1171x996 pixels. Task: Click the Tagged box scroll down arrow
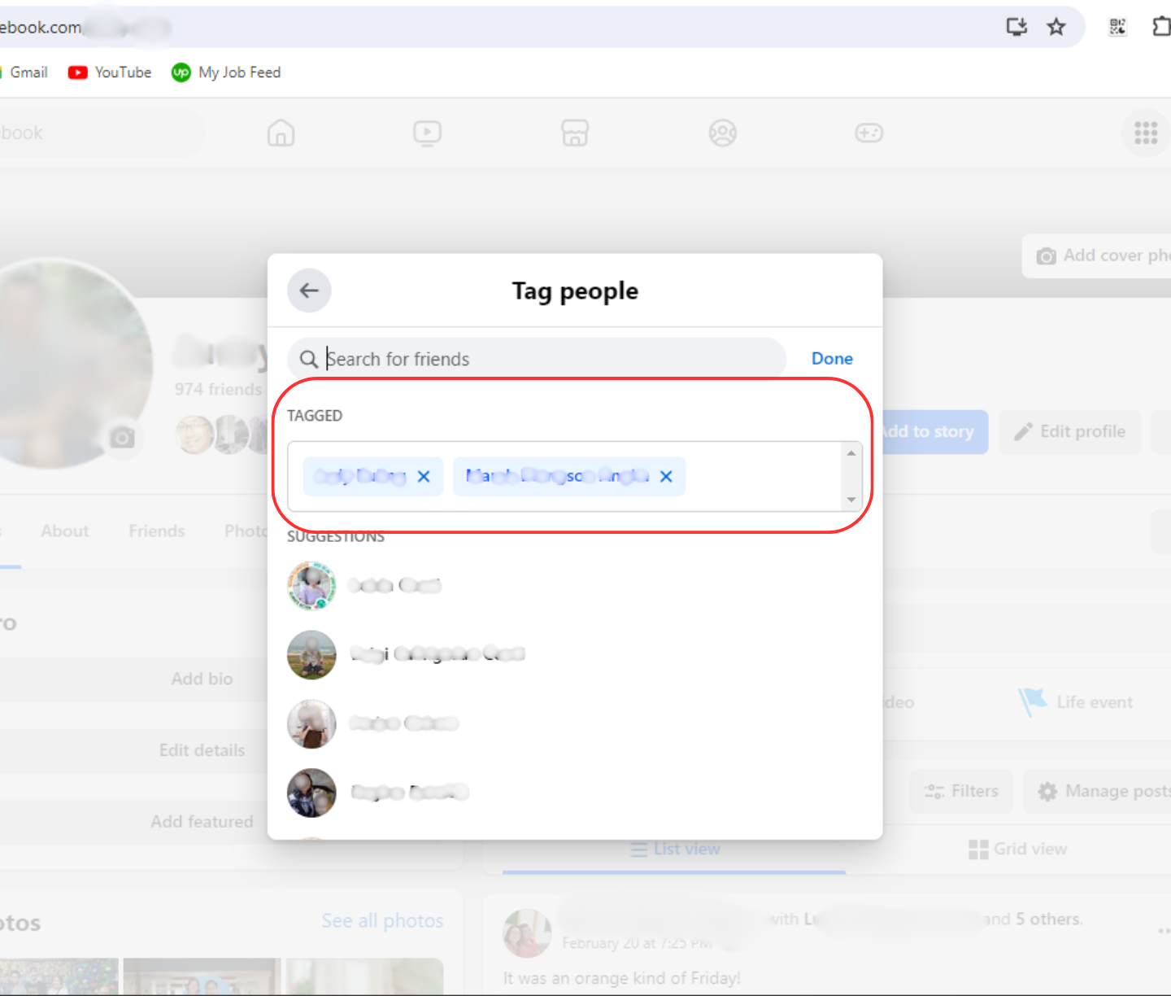851,500
